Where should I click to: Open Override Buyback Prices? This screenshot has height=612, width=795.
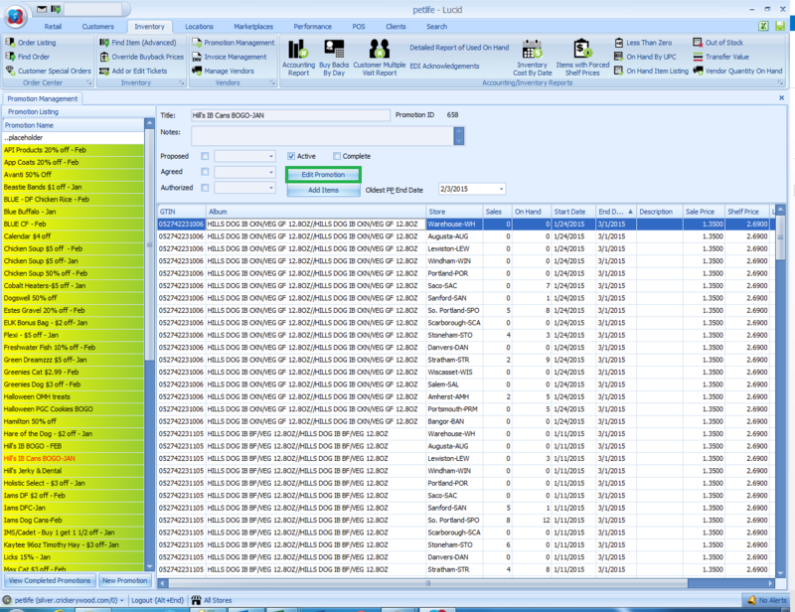click(x=141, y=57)
